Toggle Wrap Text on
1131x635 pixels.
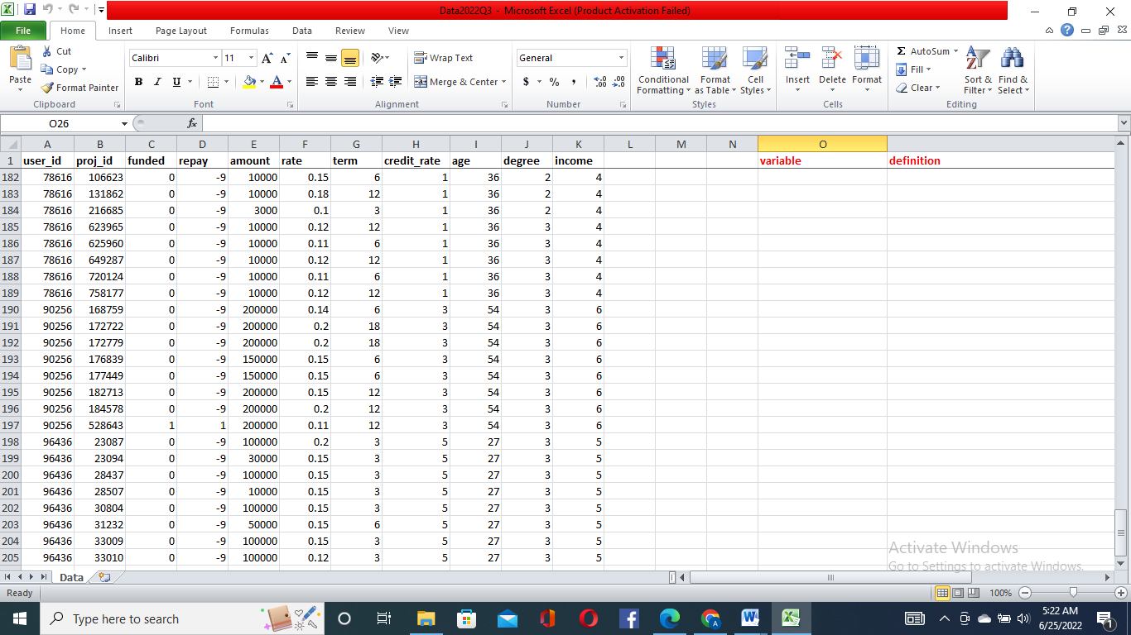pyautogui.click(x=444, y=58)
